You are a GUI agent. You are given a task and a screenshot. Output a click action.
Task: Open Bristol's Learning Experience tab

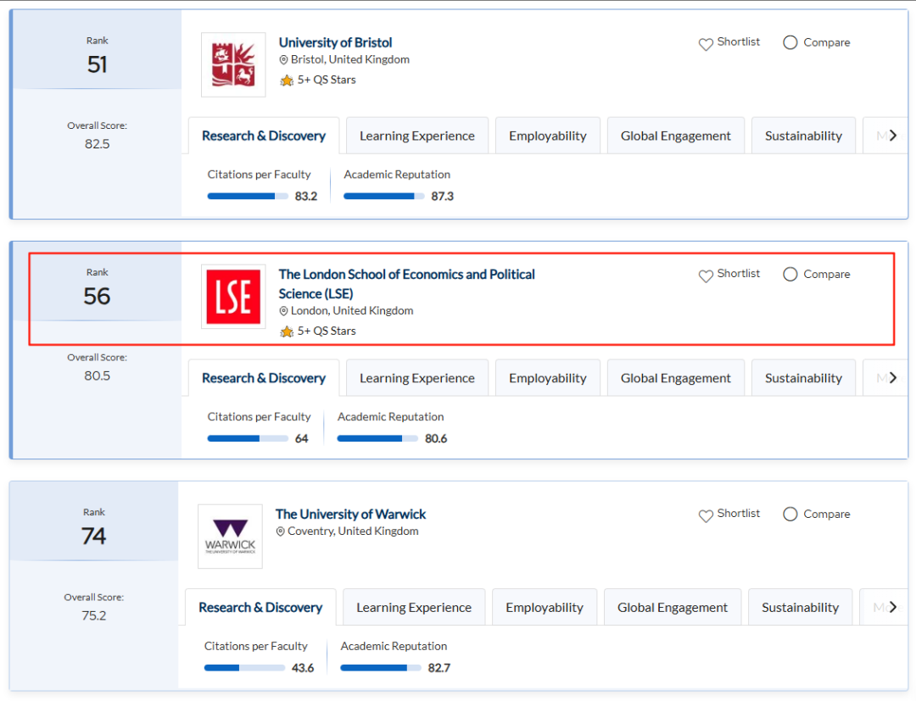pyautogui.click(x=417, y=136)
